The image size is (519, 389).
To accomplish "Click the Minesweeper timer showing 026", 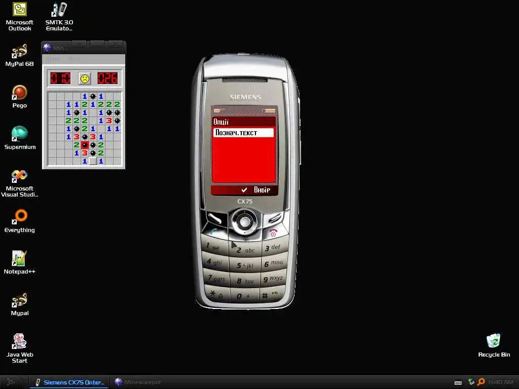I will tap(107, 79).
